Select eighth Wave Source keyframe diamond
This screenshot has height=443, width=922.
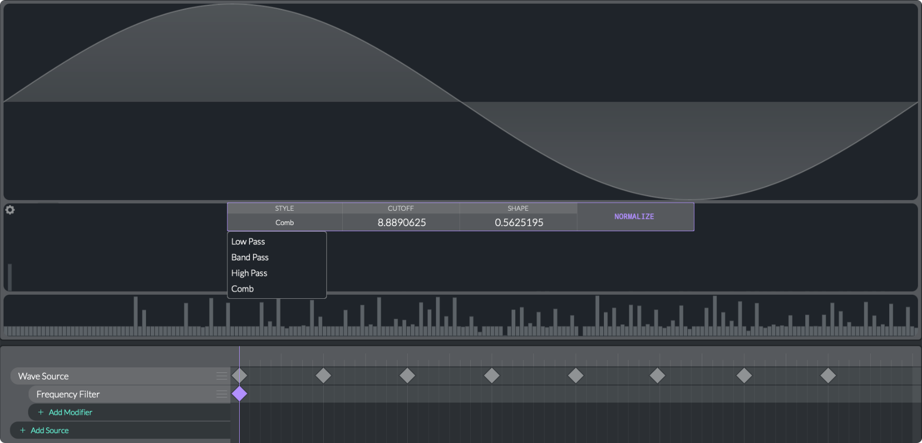(x=828, y=375)
